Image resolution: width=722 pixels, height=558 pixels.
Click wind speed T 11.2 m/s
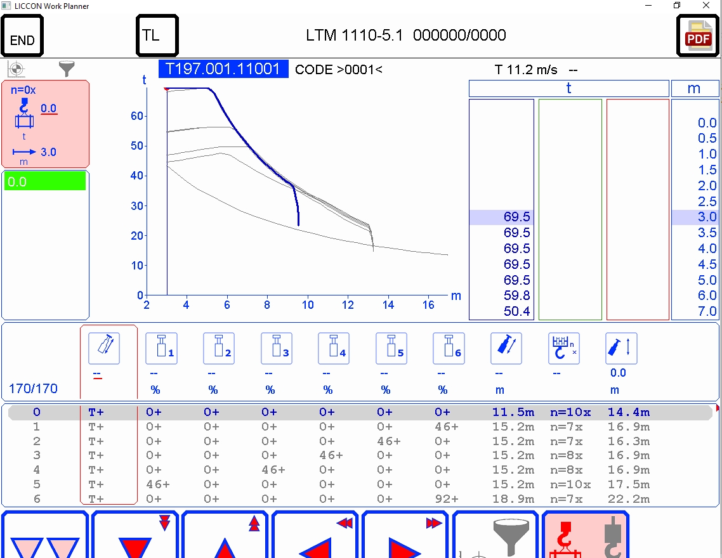[x=526, y=70]
